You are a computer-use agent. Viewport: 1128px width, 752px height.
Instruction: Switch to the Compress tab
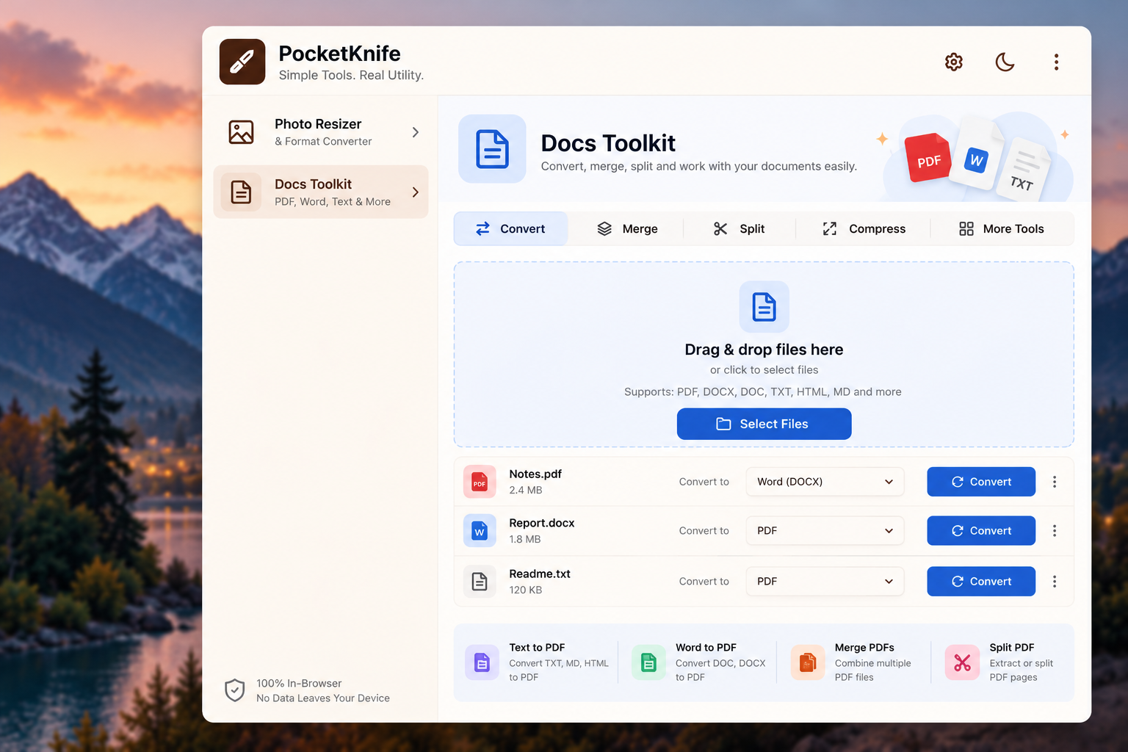click(864, 228)
